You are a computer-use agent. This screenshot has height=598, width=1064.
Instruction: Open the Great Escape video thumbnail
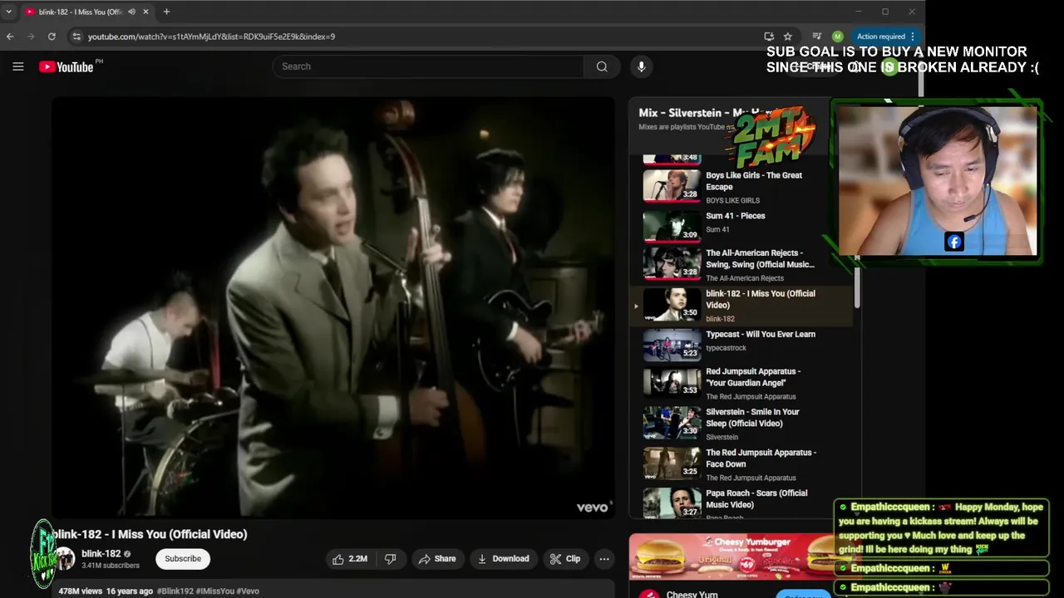[672, 185]
